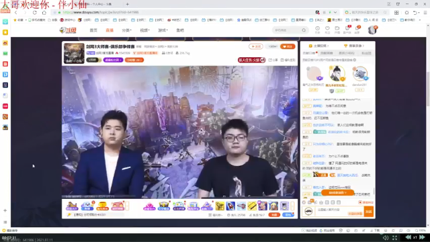
Task: Expand the 分类 dropdown menu
Action: pyautogui.click(x=126, y=30)
